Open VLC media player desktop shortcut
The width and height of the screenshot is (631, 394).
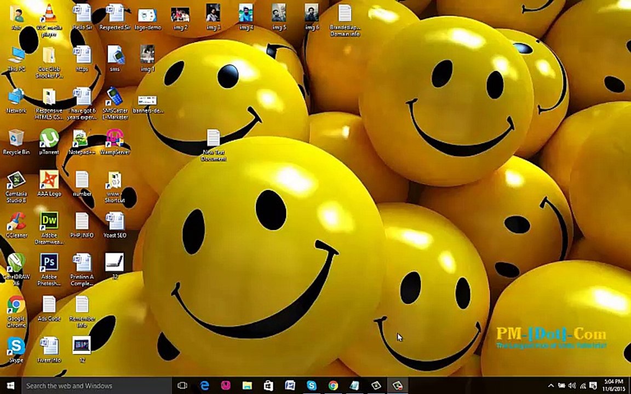click(x=49, y=14)
